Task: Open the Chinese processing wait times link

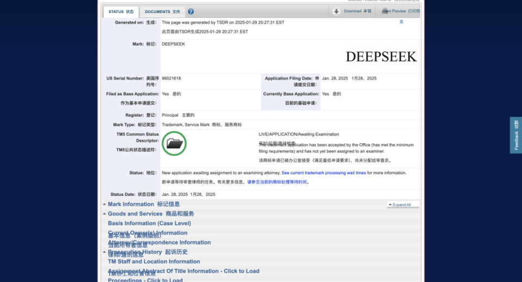Action: tap(277, 182)
